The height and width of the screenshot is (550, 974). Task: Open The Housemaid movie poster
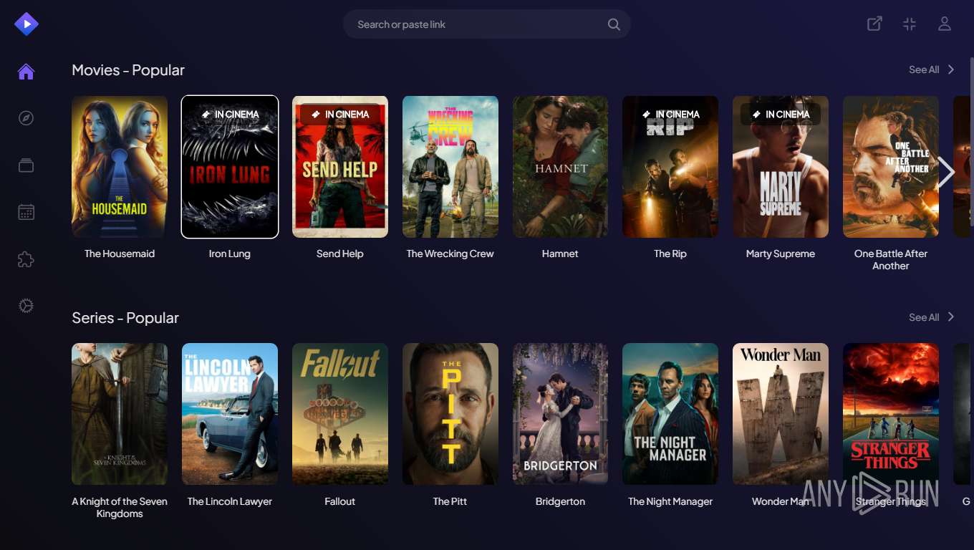(120, 167)
